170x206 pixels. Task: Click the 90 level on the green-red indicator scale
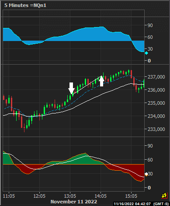[x=150, y=146]
